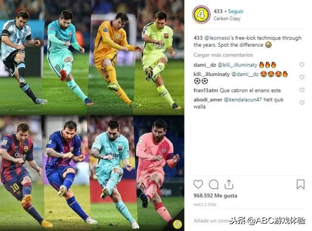The height and width of the screenshot is (231, 312).
Task: Like the post with heart icon
Action: coord(198,184)
